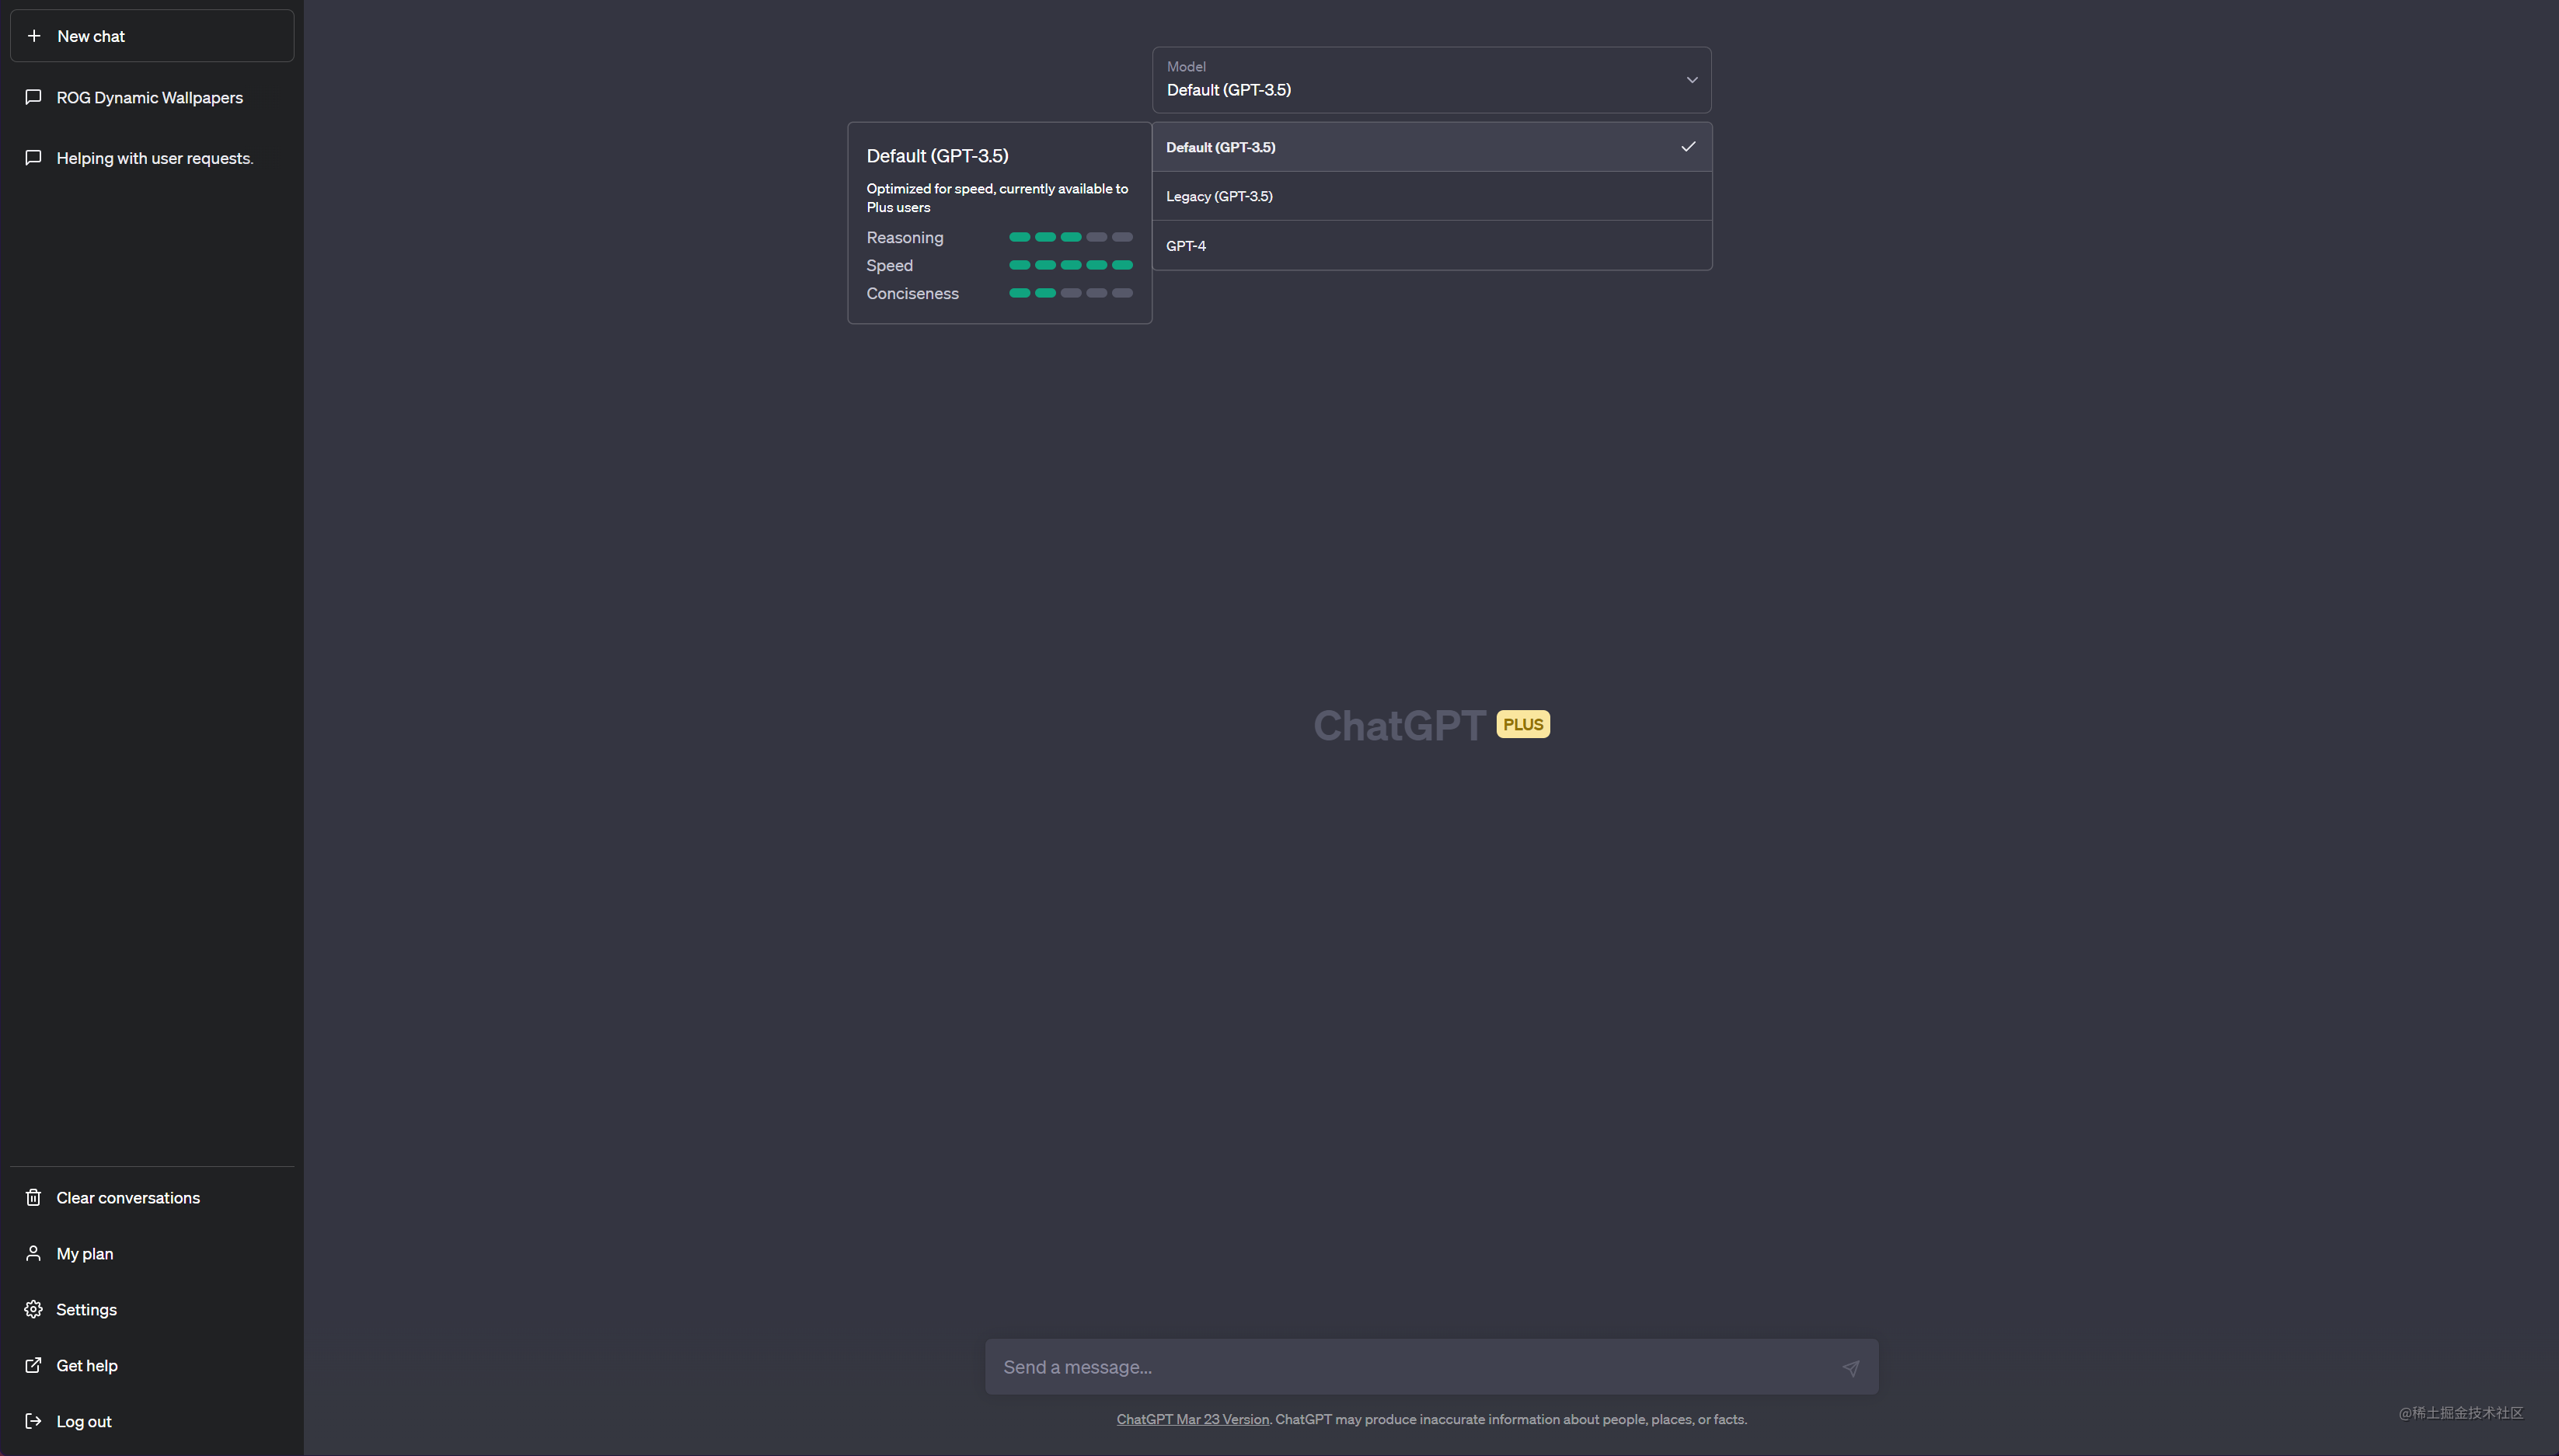
Task: Click the external link icon for Get help
Action: [33, 1365]
